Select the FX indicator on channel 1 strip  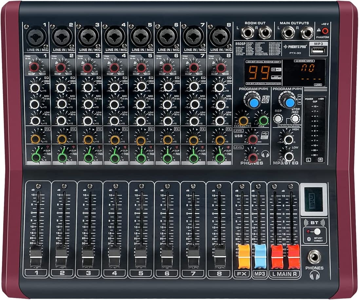tap(47, 129)
